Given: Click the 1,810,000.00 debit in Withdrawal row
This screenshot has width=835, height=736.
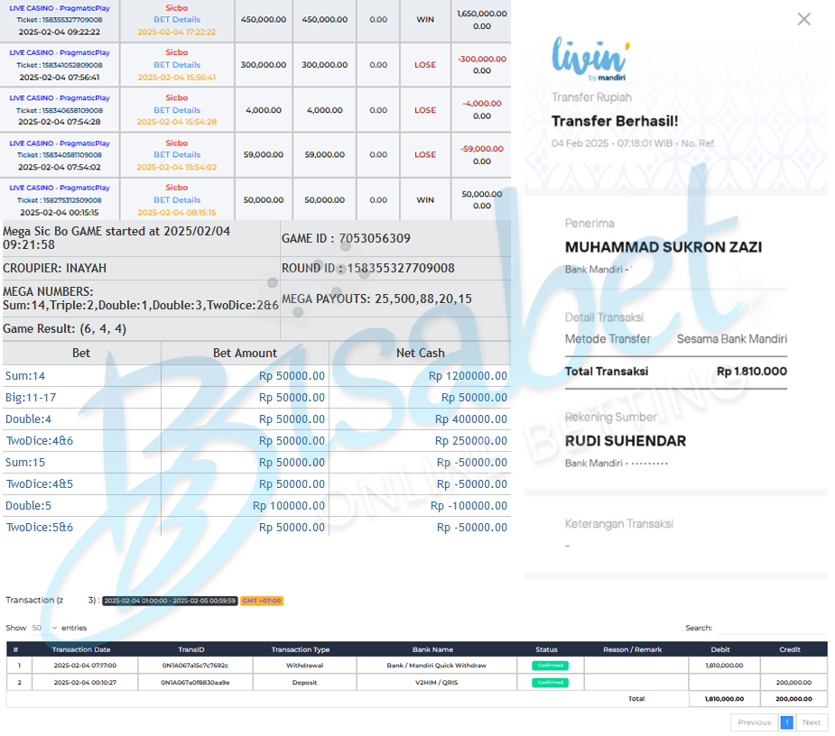Looking at the screenshot, I should point(724,666).
